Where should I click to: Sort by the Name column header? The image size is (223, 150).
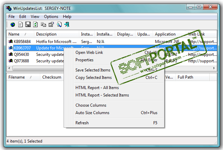[x=20, y=34]
